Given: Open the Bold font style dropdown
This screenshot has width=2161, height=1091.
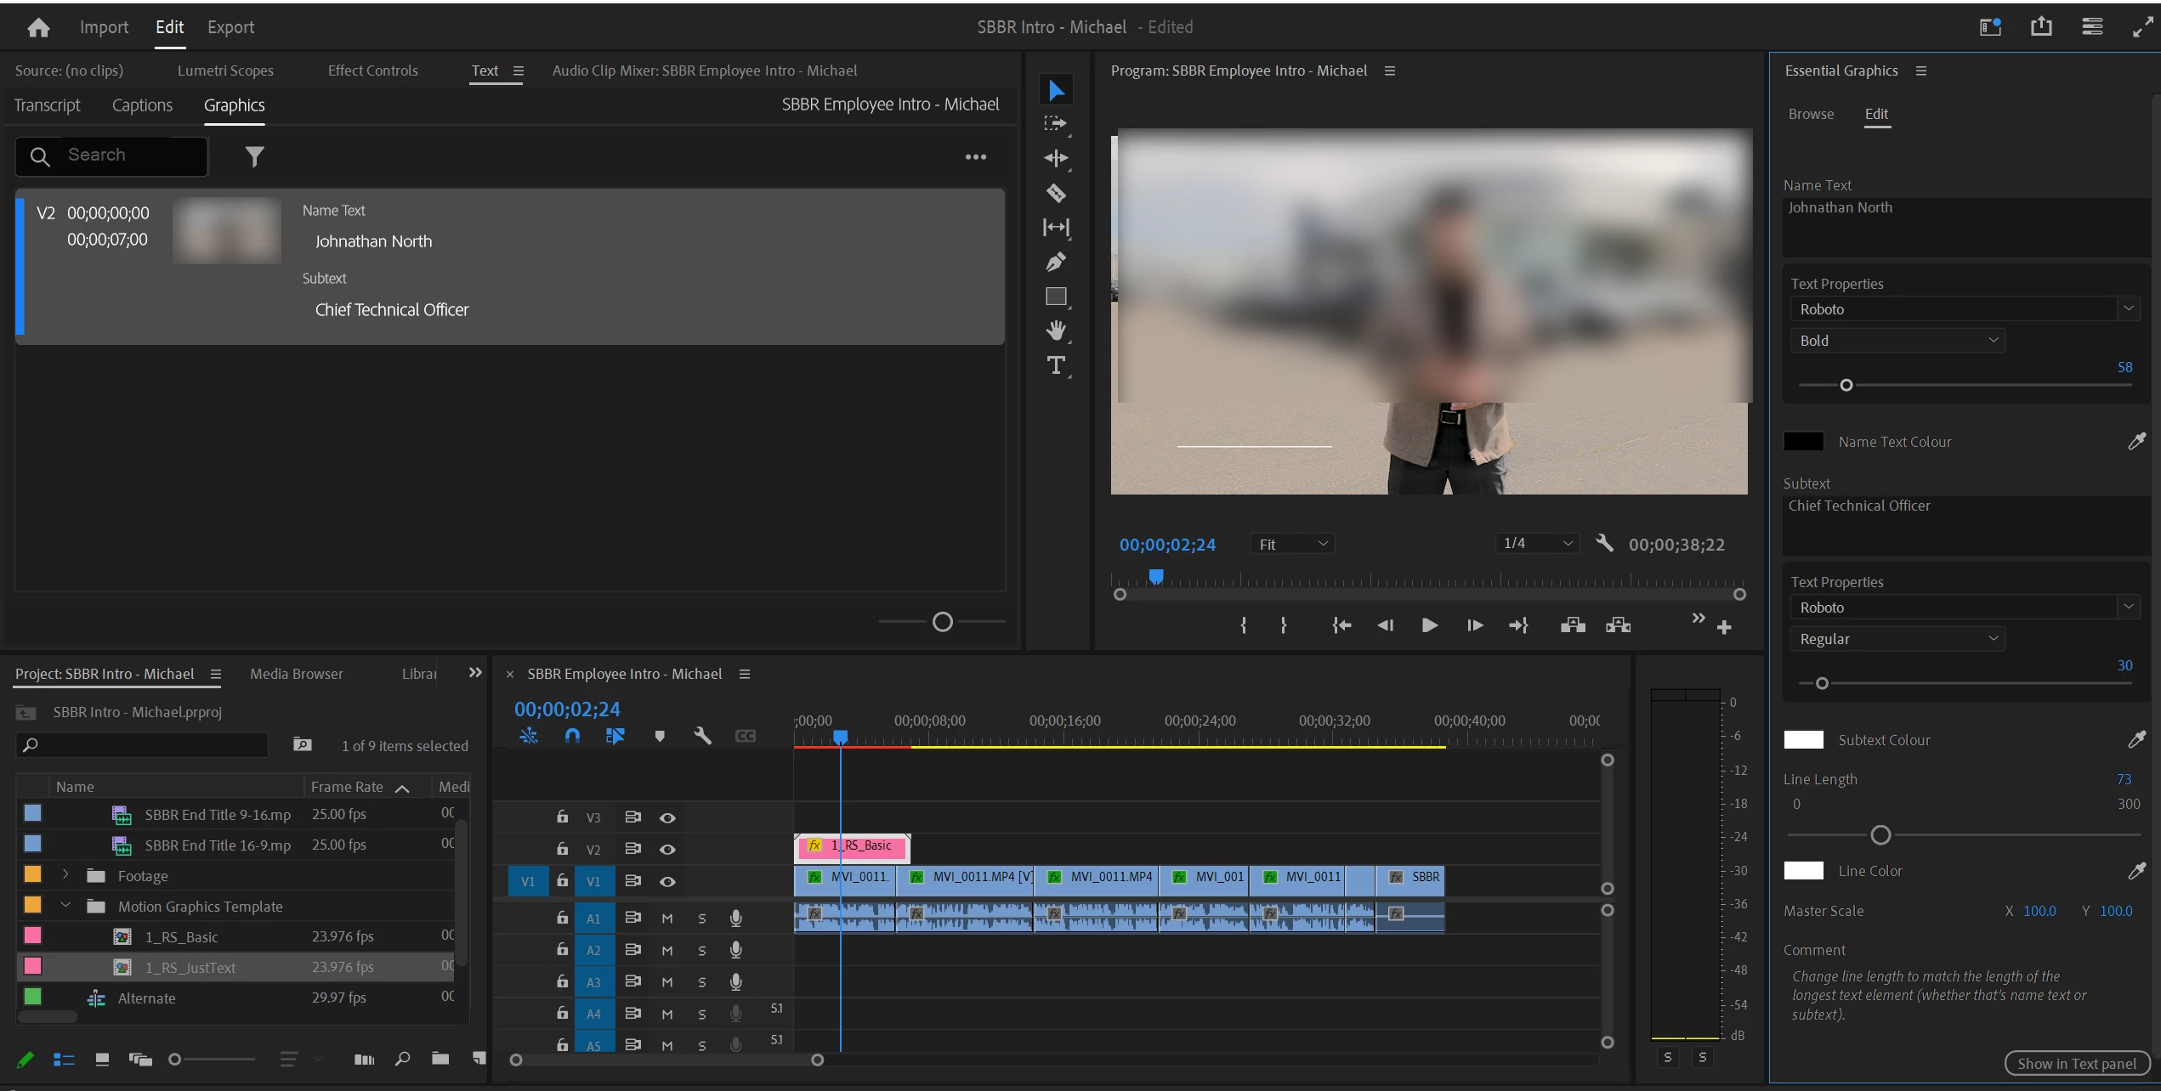Looking at the screenshot, I should [1897, 340].
